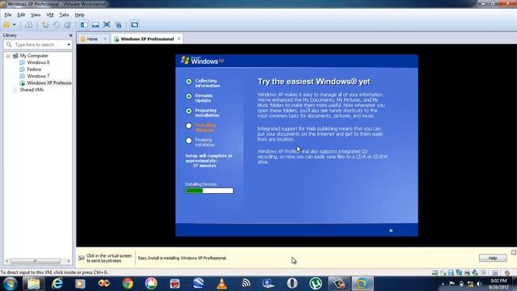Click the floppy device status icon
517x291 pixels.
click(451, 272)
